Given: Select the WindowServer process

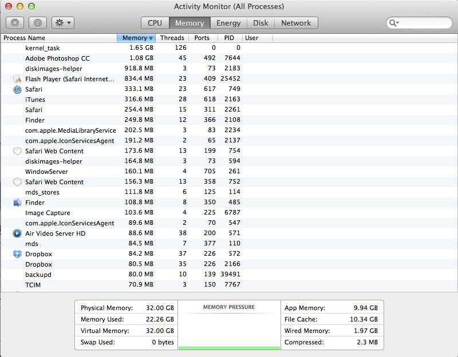Looking at the screenshot, I should pyautogui.click(x=229, y=171).
